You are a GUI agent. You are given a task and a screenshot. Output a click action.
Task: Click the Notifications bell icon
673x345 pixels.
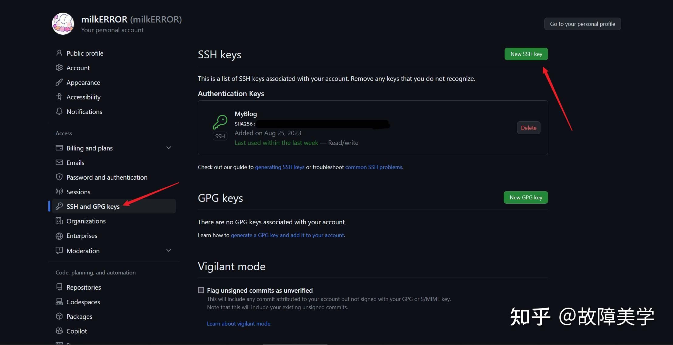pyautogui.click(x=59, y=112)
